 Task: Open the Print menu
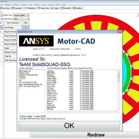58,5
